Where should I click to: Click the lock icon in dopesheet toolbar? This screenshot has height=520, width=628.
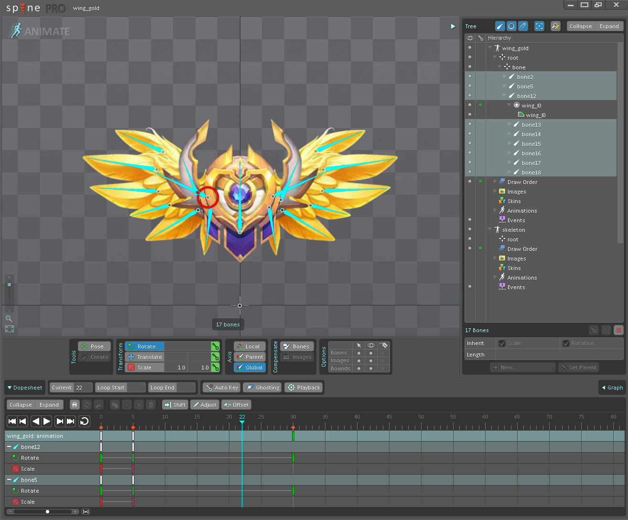click(75, 405)
